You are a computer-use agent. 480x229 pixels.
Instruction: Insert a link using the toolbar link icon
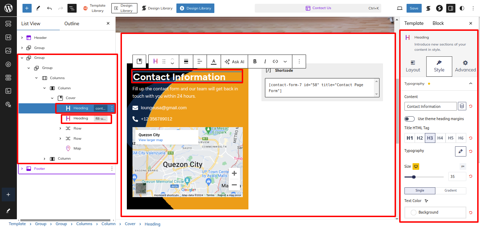tap(275, 61)
